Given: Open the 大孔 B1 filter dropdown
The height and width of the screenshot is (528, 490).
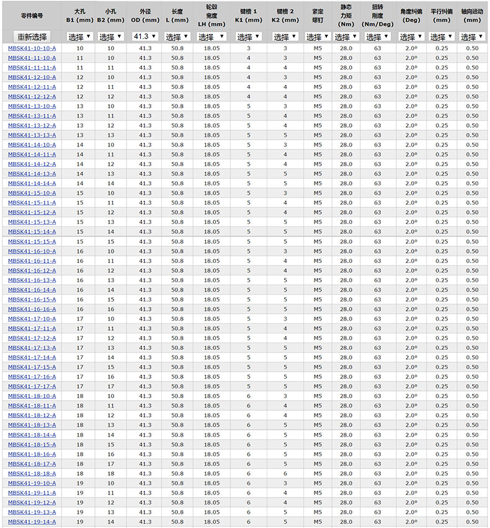Looking at the screenshot, I should [x=79, y=37].
